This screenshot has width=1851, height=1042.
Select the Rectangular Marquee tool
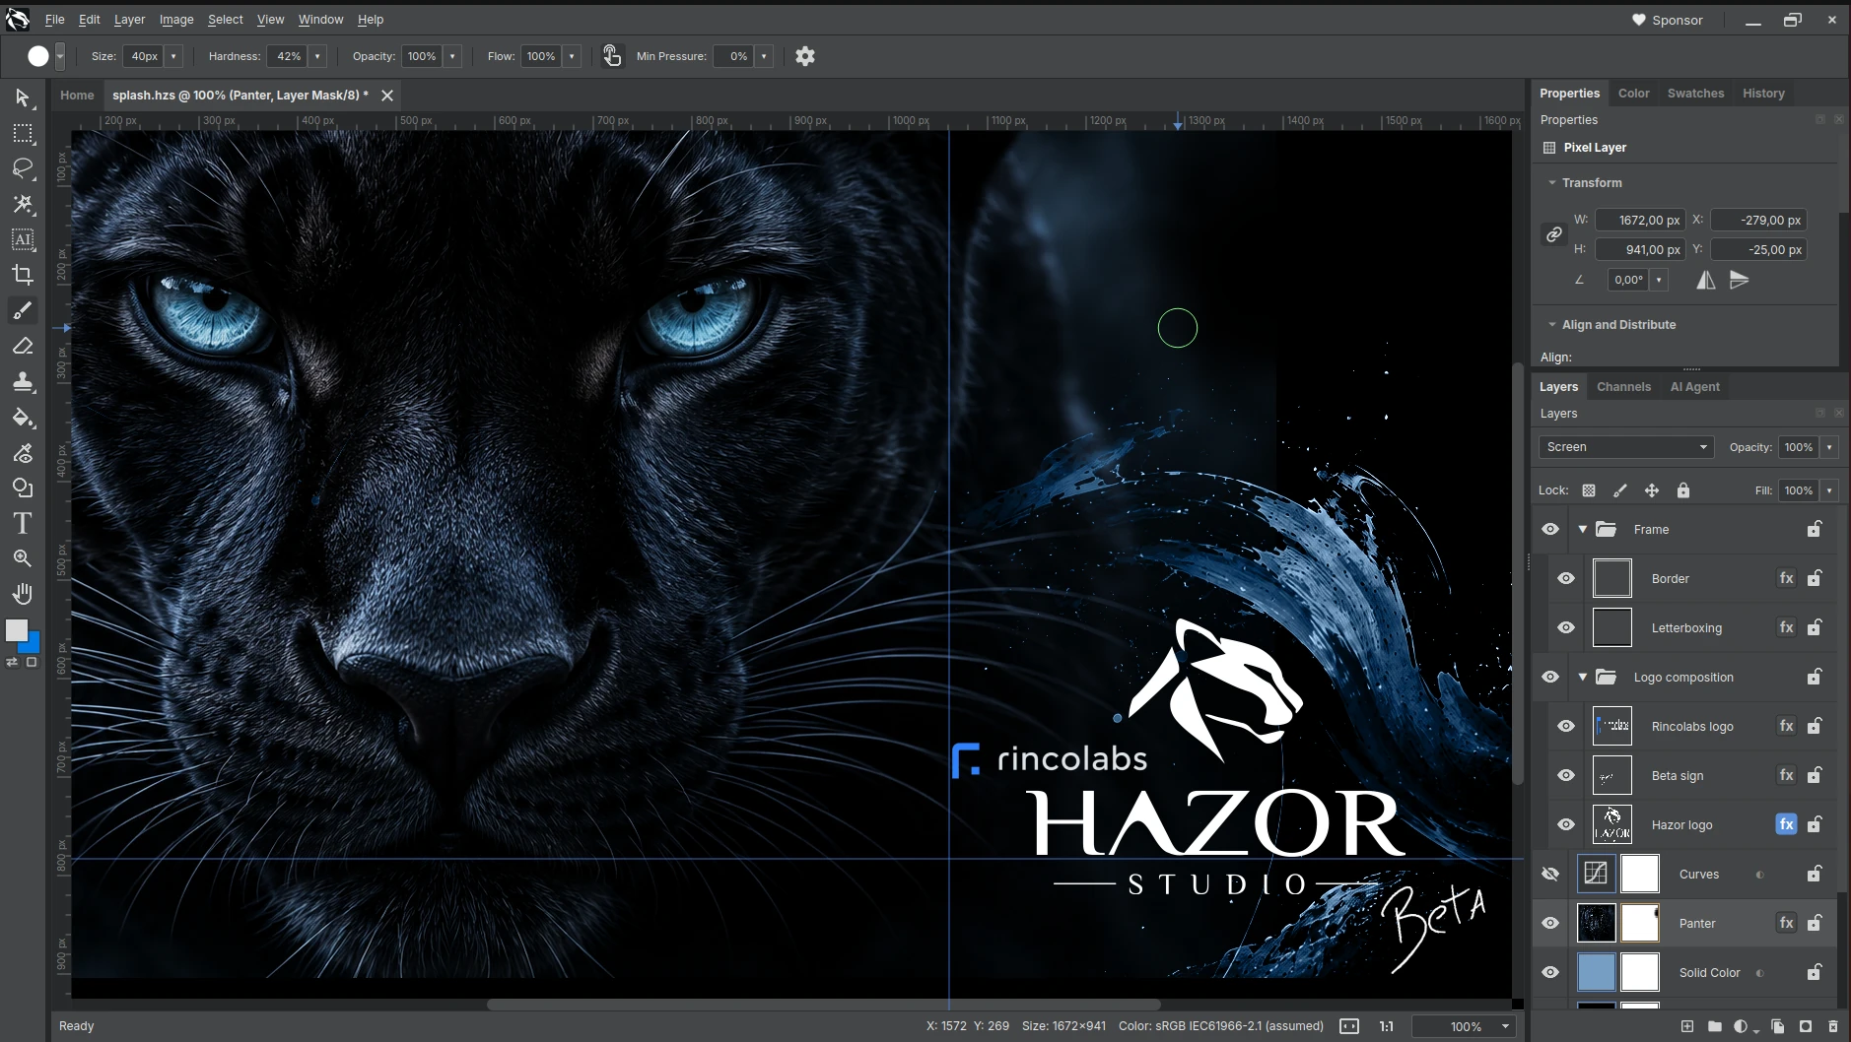pyautogui.click(x=23, y=133)
